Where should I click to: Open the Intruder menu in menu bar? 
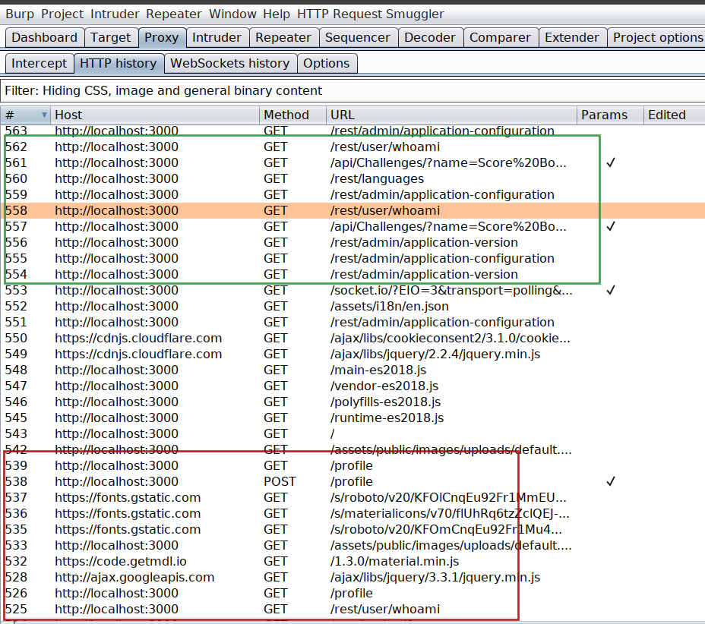pyautogui.click(x=115, y=14)
